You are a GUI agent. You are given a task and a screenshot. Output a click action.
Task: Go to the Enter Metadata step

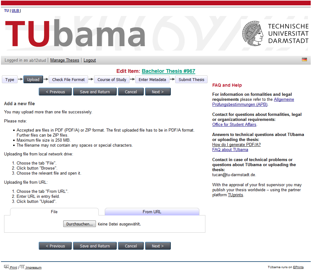tap(152, 79)
